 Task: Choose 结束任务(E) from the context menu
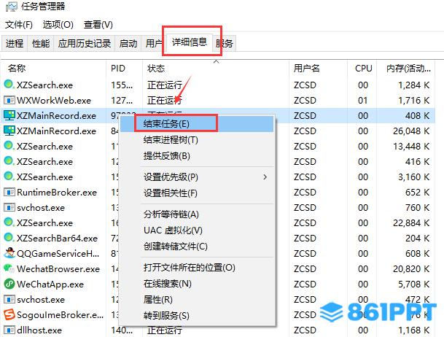point(198,124)
